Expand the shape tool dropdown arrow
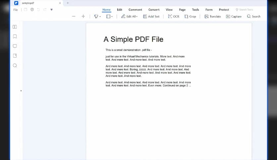Image resolution: width=277 pixels, height=160 pixels. click(x=112, y=17)
